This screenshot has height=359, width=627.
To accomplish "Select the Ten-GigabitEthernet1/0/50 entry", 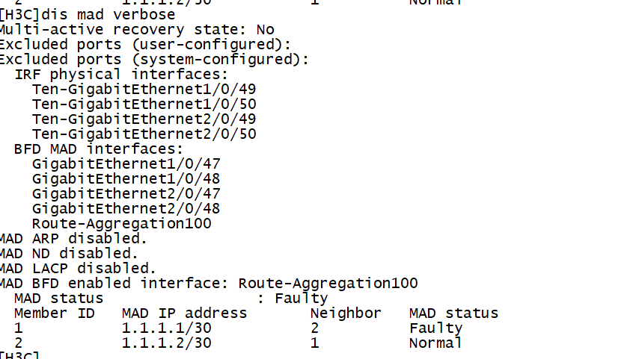I will point(144,104).
